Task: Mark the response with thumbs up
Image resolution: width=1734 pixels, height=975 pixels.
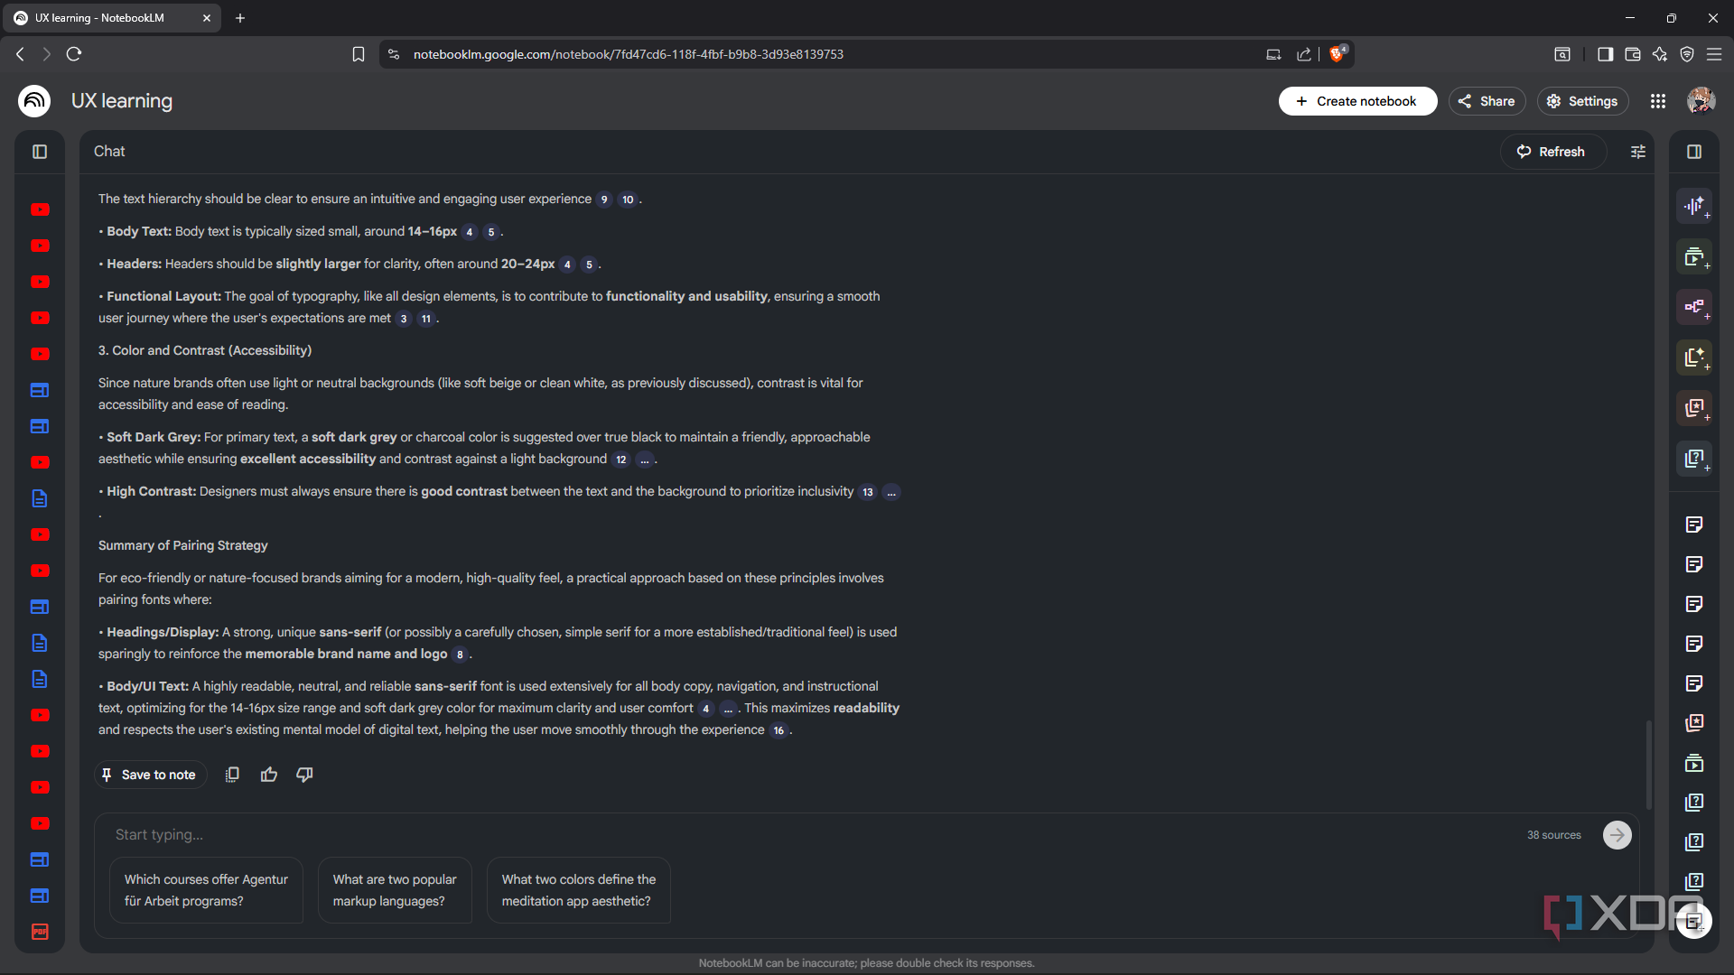Action: (269, 775)
